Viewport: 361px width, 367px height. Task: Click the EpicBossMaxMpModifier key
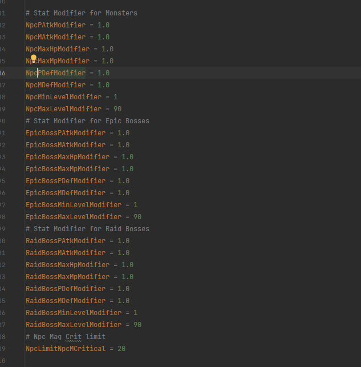67,169
